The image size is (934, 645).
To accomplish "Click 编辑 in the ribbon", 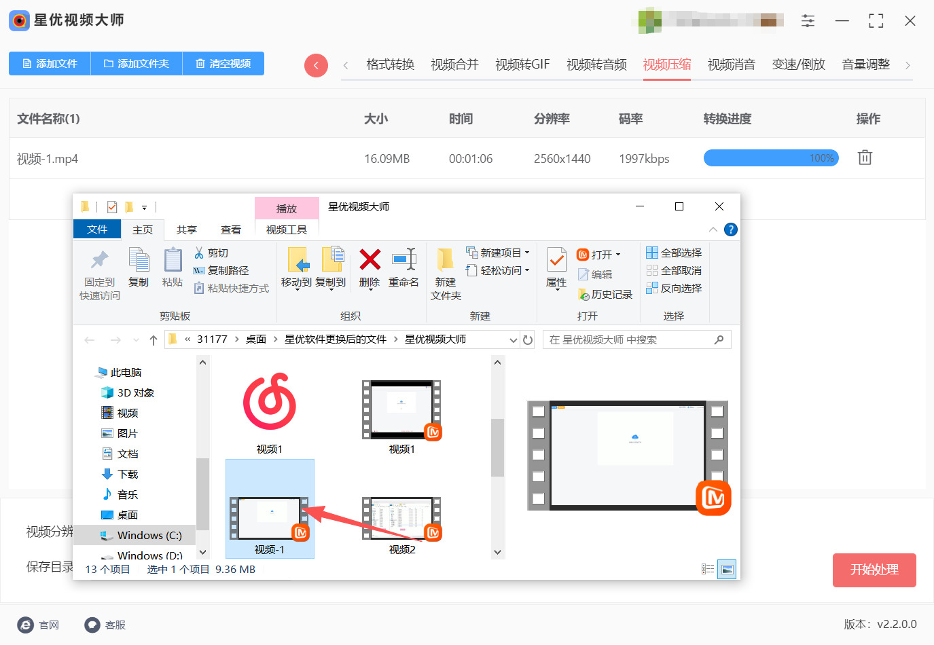I will 595,275.
